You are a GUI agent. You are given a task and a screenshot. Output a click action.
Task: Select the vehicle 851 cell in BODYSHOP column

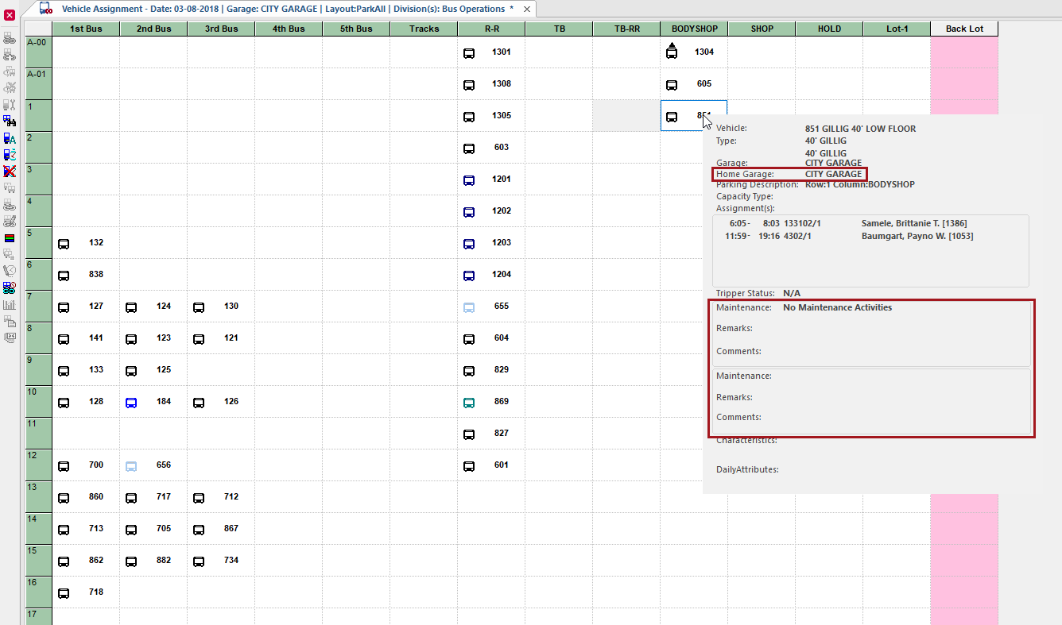(x=693, y=116)
